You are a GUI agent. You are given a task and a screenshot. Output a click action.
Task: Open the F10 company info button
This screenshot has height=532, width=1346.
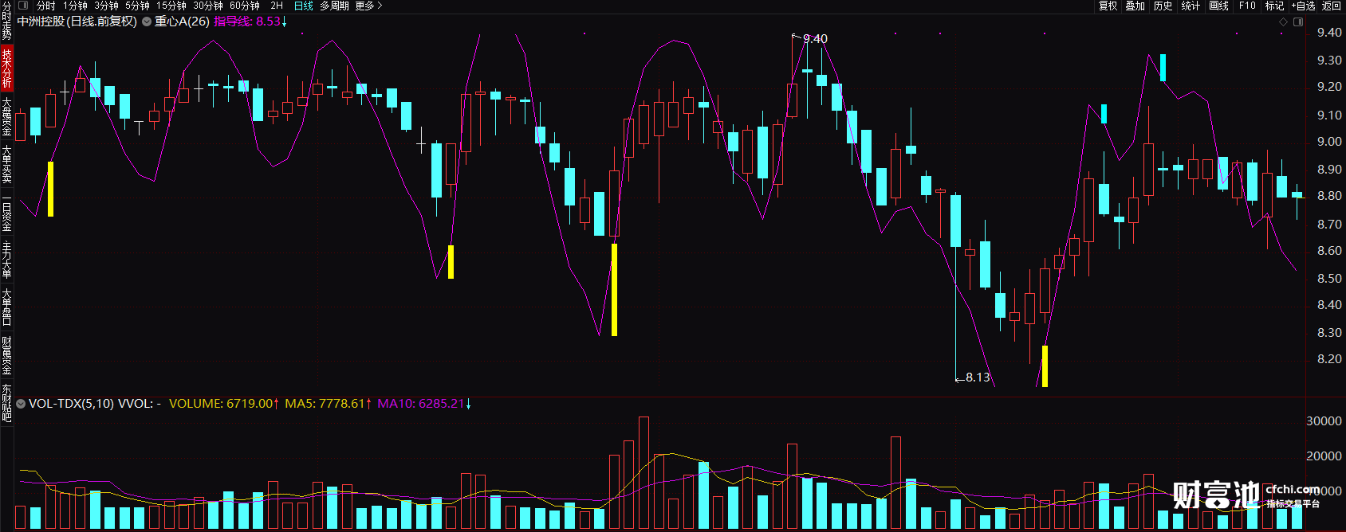click(1247, 6)
